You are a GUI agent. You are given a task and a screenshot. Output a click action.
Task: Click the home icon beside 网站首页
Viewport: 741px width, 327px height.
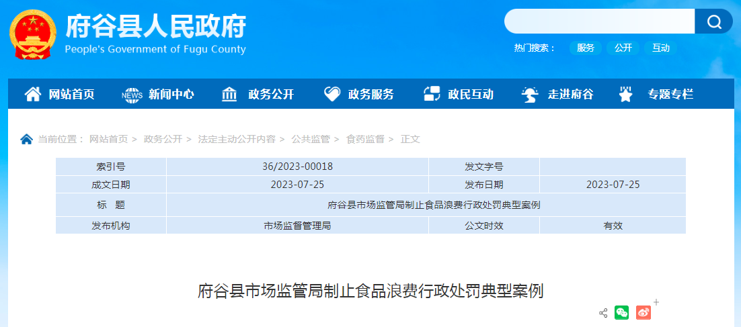click(32, 94)
